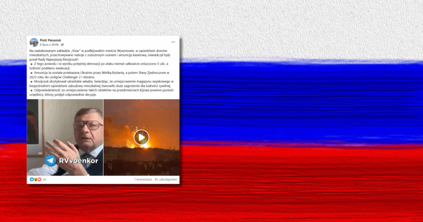Click the RVvoenkor watermark text
This screenshot has height=222, width=423.
(x=78, y=161)
